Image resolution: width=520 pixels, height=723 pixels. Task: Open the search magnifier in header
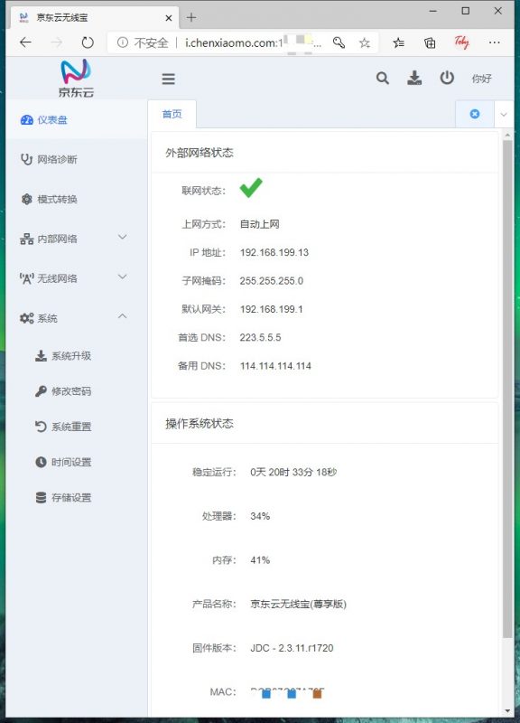[382, 79]
